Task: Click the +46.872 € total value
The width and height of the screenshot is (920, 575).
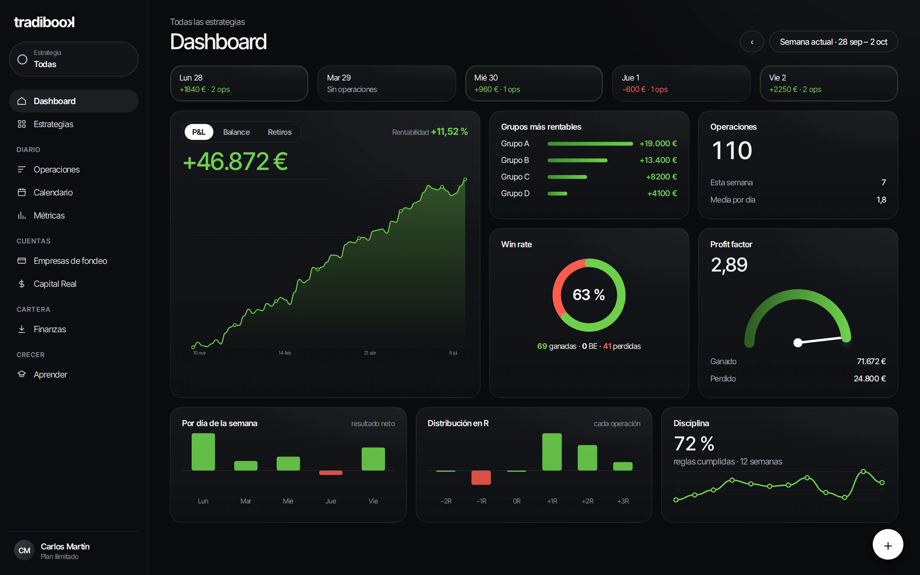Action: [235, 161]
